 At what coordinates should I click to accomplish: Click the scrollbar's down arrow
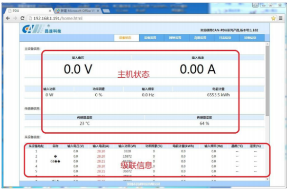coord(268,179)
